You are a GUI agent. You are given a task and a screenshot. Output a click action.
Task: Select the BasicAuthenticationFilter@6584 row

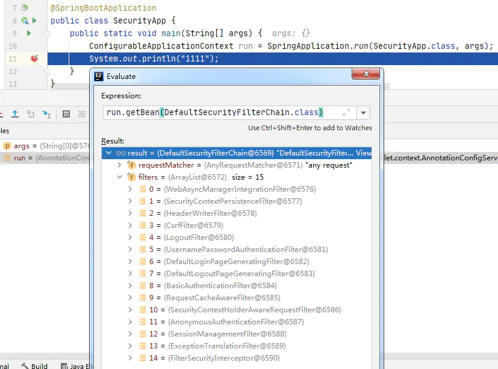coord(237,286)
